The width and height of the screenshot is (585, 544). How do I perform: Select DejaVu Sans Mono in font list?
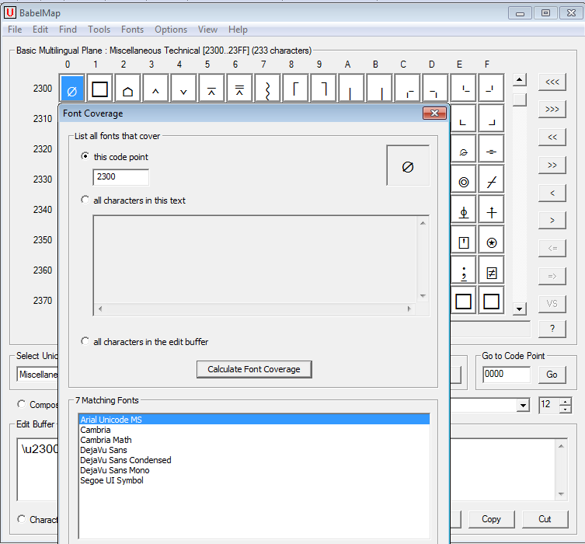tap(254, 470)
